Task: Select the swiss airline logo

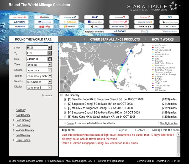Action: [44, 27]
